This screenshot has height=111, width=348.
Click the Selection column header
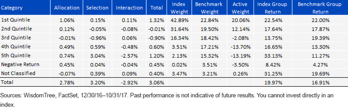click(97, 8)
